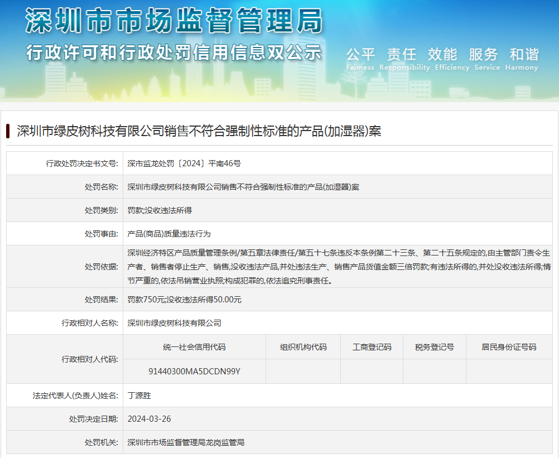Click the 处罚名称 value cell text
This screenshot has width=559, height=458.
[x=243, y=187]
